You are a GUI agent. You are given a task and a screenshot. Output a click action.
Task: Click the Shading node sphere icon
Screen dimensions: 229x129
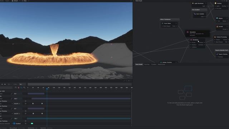coord(215,3)
